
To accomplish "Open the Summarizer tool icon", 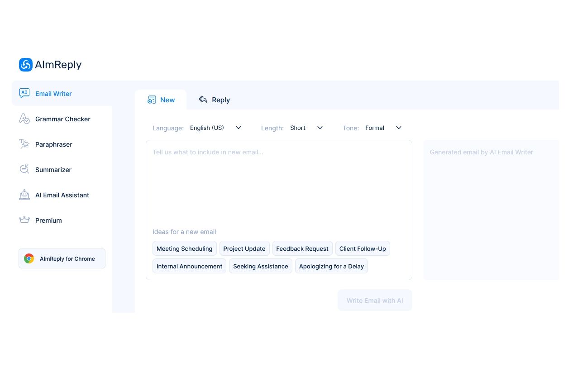I will coord(24,170).
